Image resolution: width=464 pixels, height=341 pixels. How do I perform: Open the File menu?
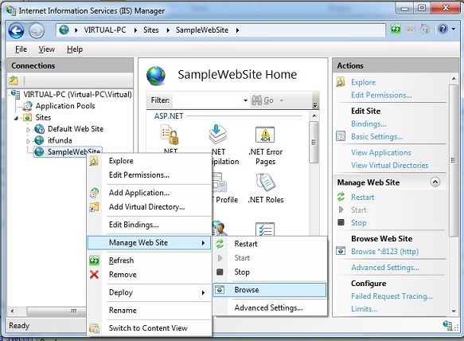click(21, 49)
